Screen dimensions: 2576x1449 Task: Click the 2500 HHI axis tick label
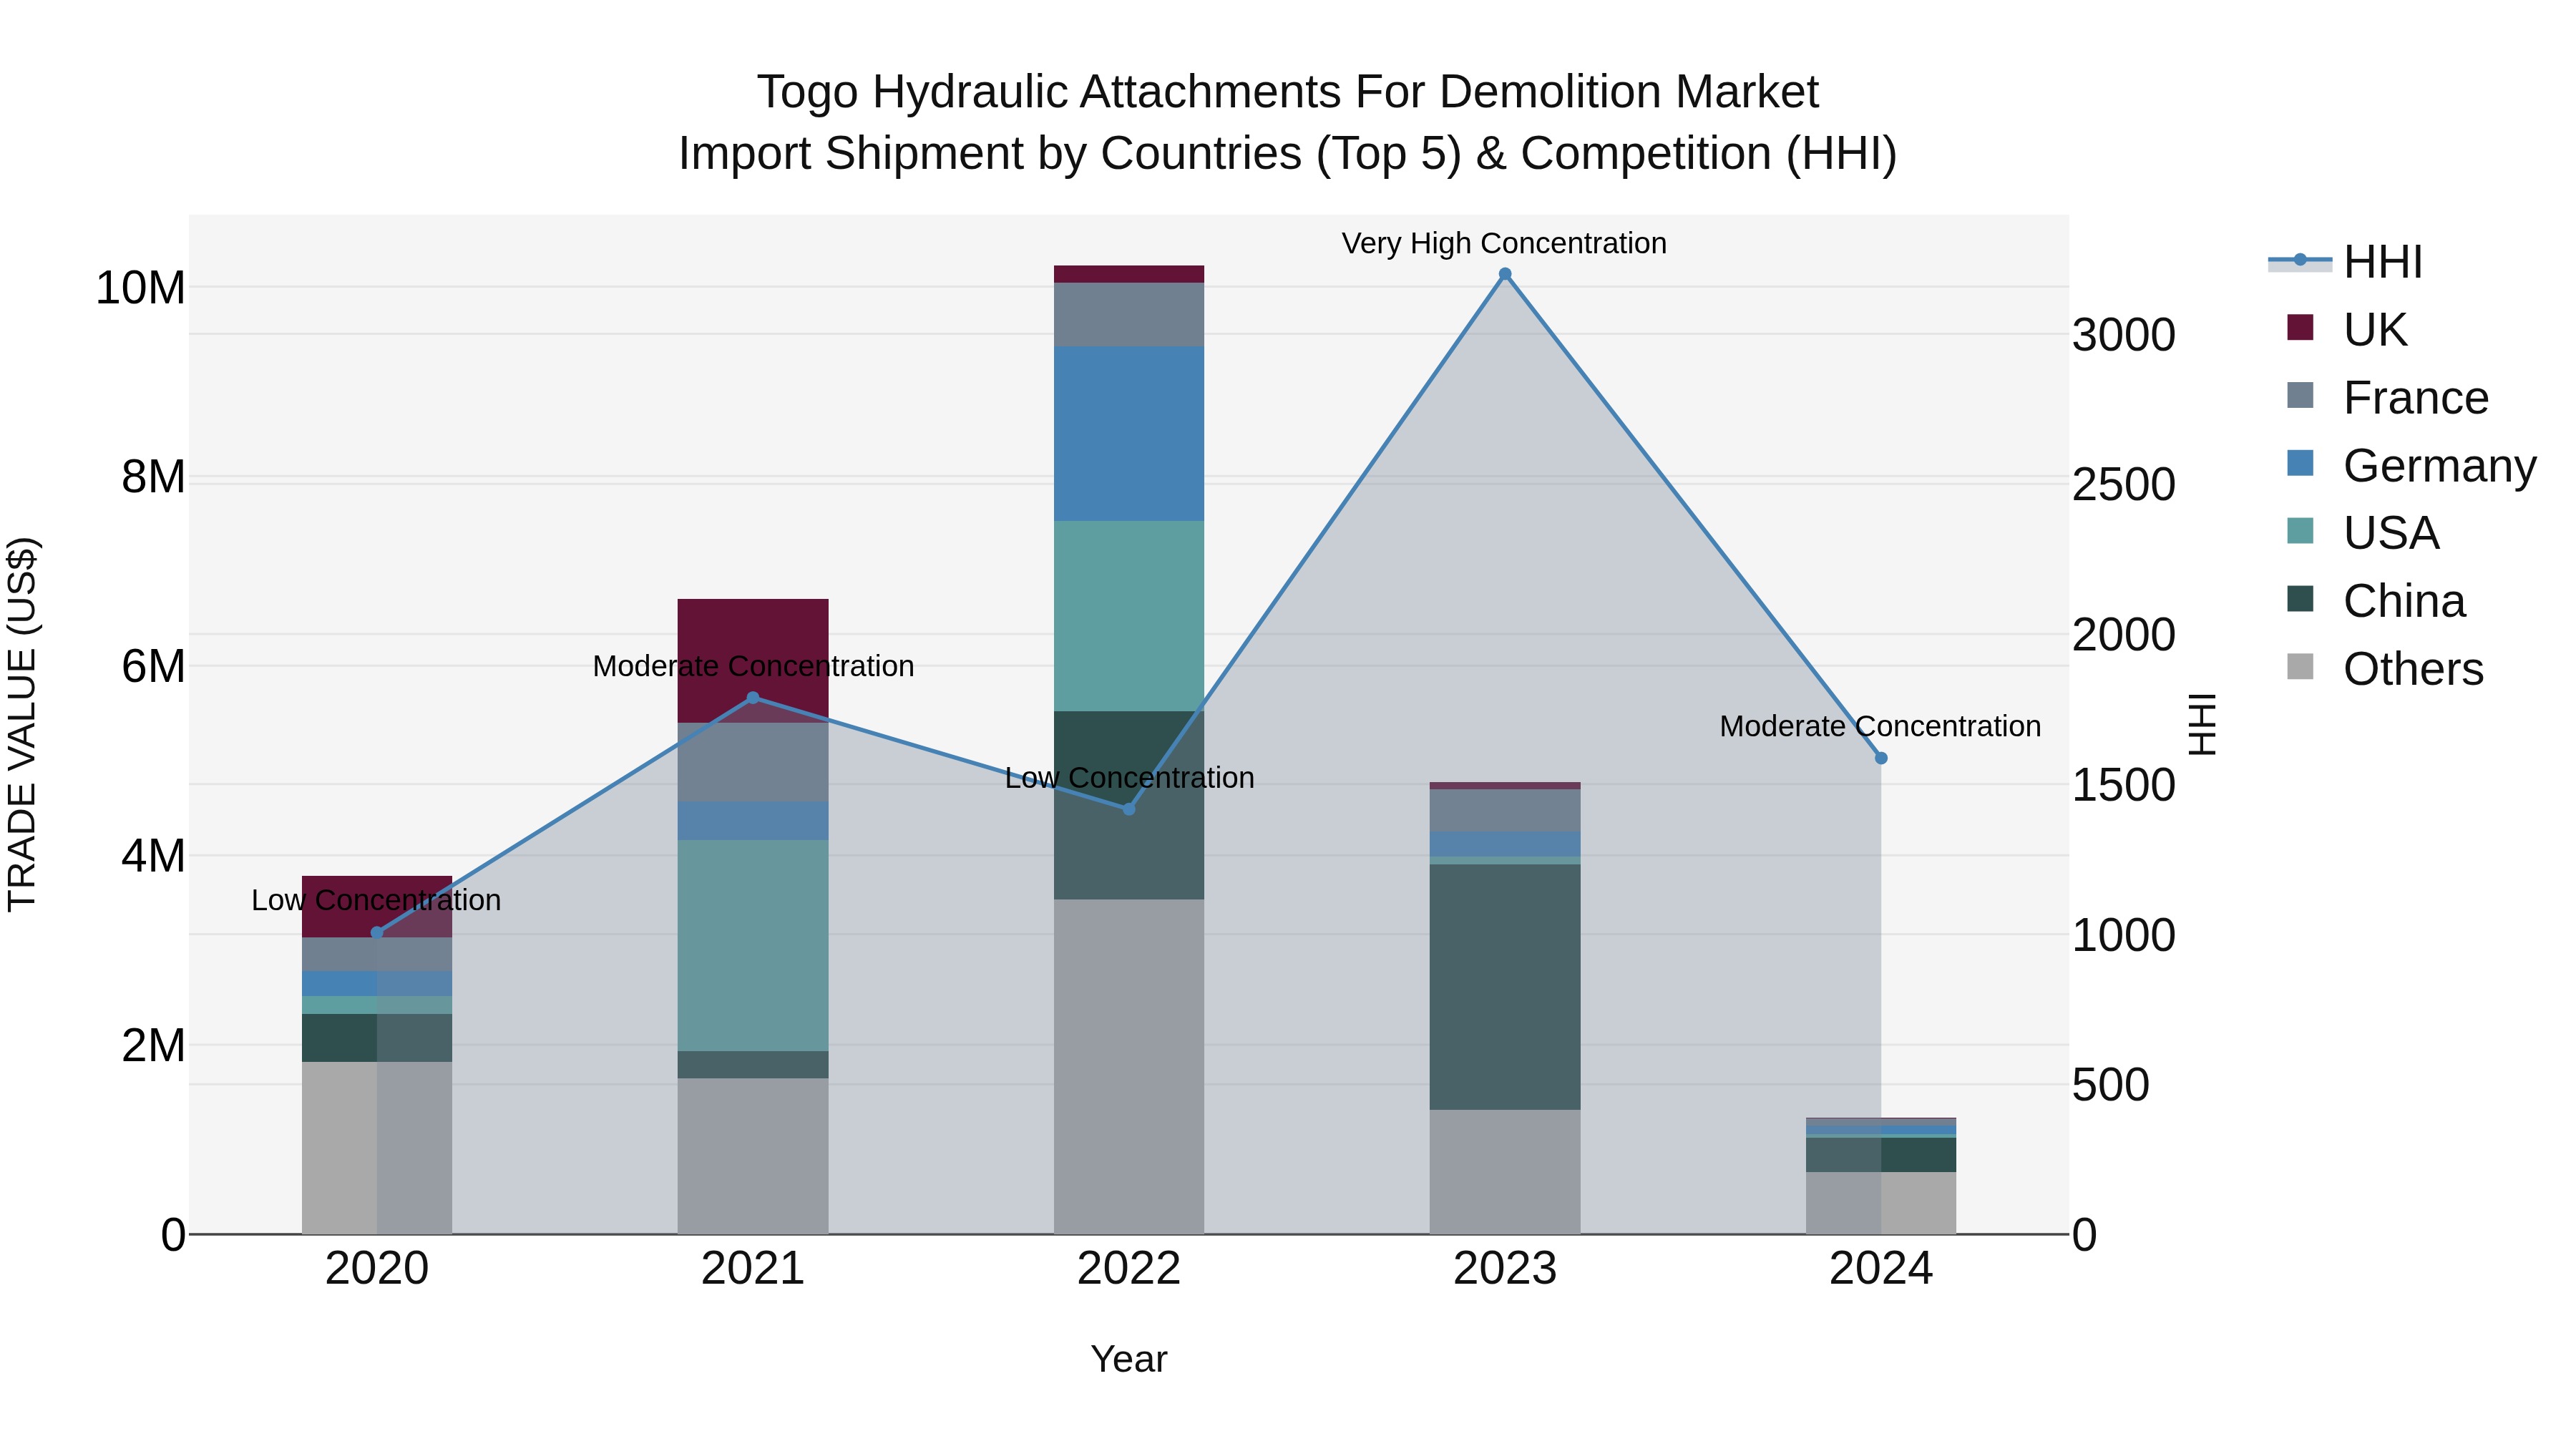[x=2124, y=485]
